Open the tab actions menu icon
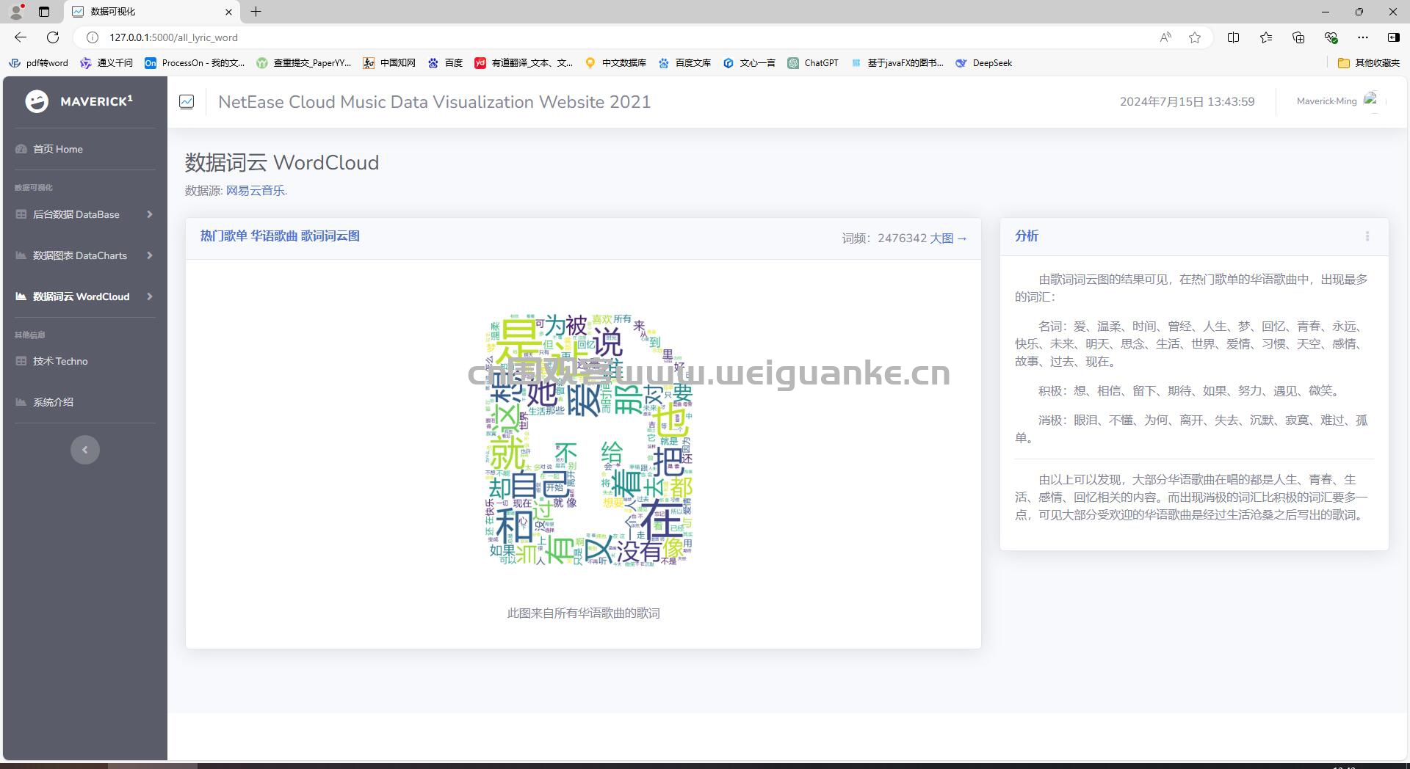This screenshot has height=769, width=1410. pyautogui.click(x=44, y=12)
